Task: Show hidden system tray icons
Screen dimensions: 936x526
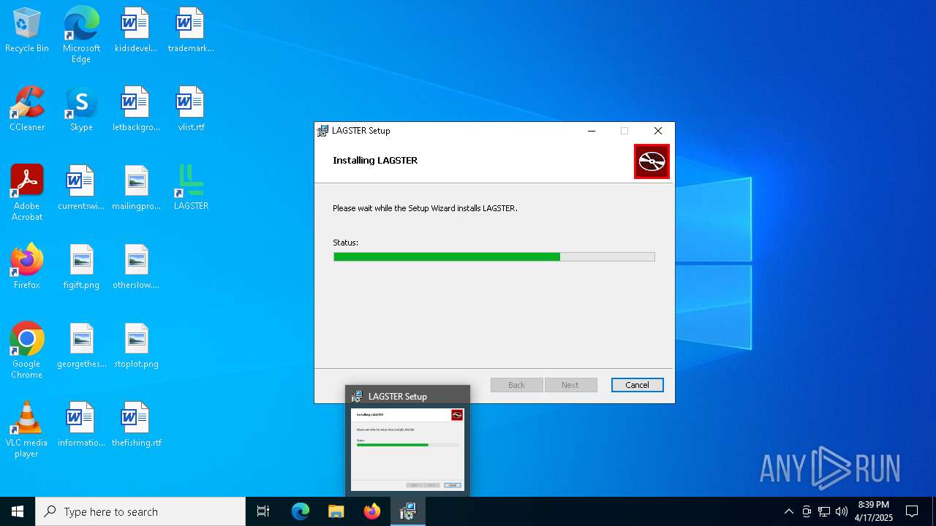Action: (788, 511)
